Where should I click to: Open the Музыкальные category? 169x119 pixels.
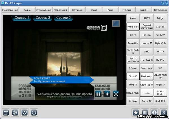tap(44, 10)
